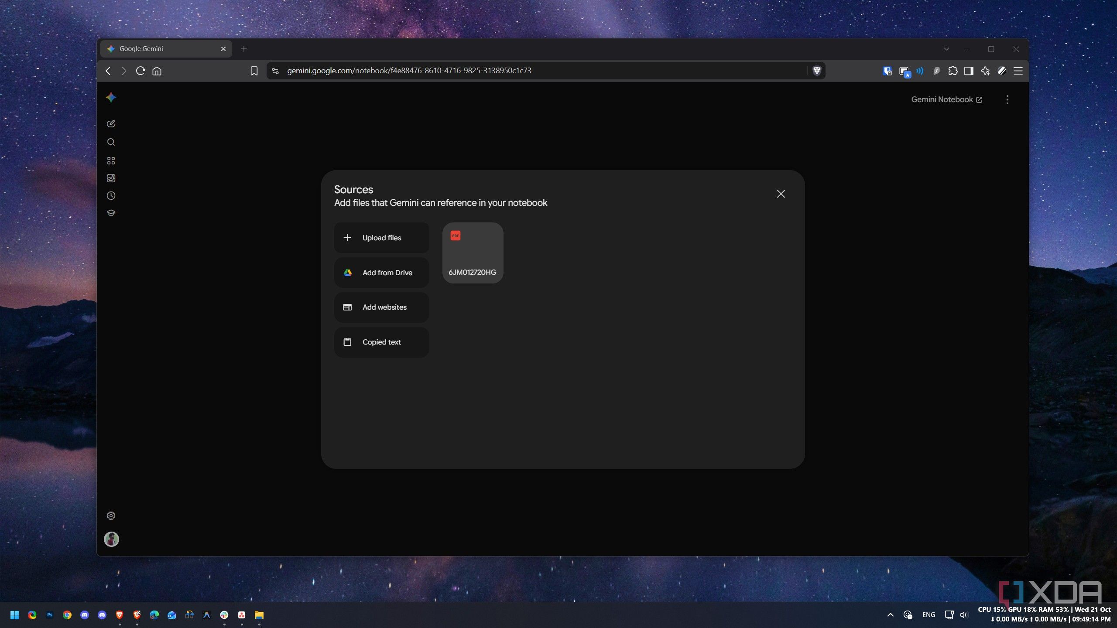1117x628 pixels.
Task: Open the notebook icon in sidebar
Action: [x=111, y=178]
